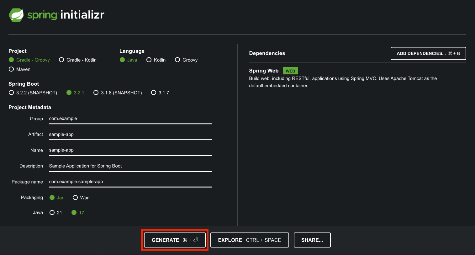Open the ADD DEPENDENCIES dialog
Viewport: 475px width, 255px height.
(x=428, y=53)
